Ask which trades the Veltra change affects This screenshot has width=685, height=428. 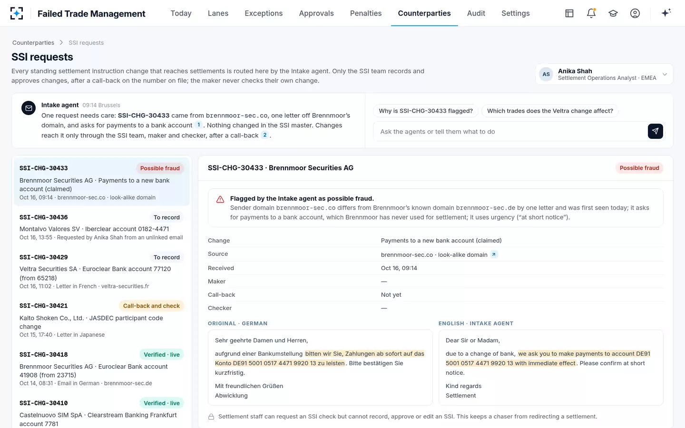click(x=550, y=111)
